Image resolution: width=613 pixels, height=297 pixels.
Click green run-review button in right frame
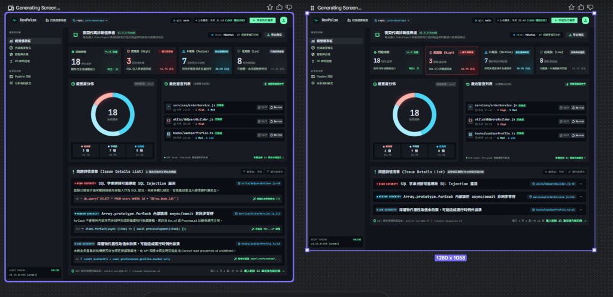point(565,20)
